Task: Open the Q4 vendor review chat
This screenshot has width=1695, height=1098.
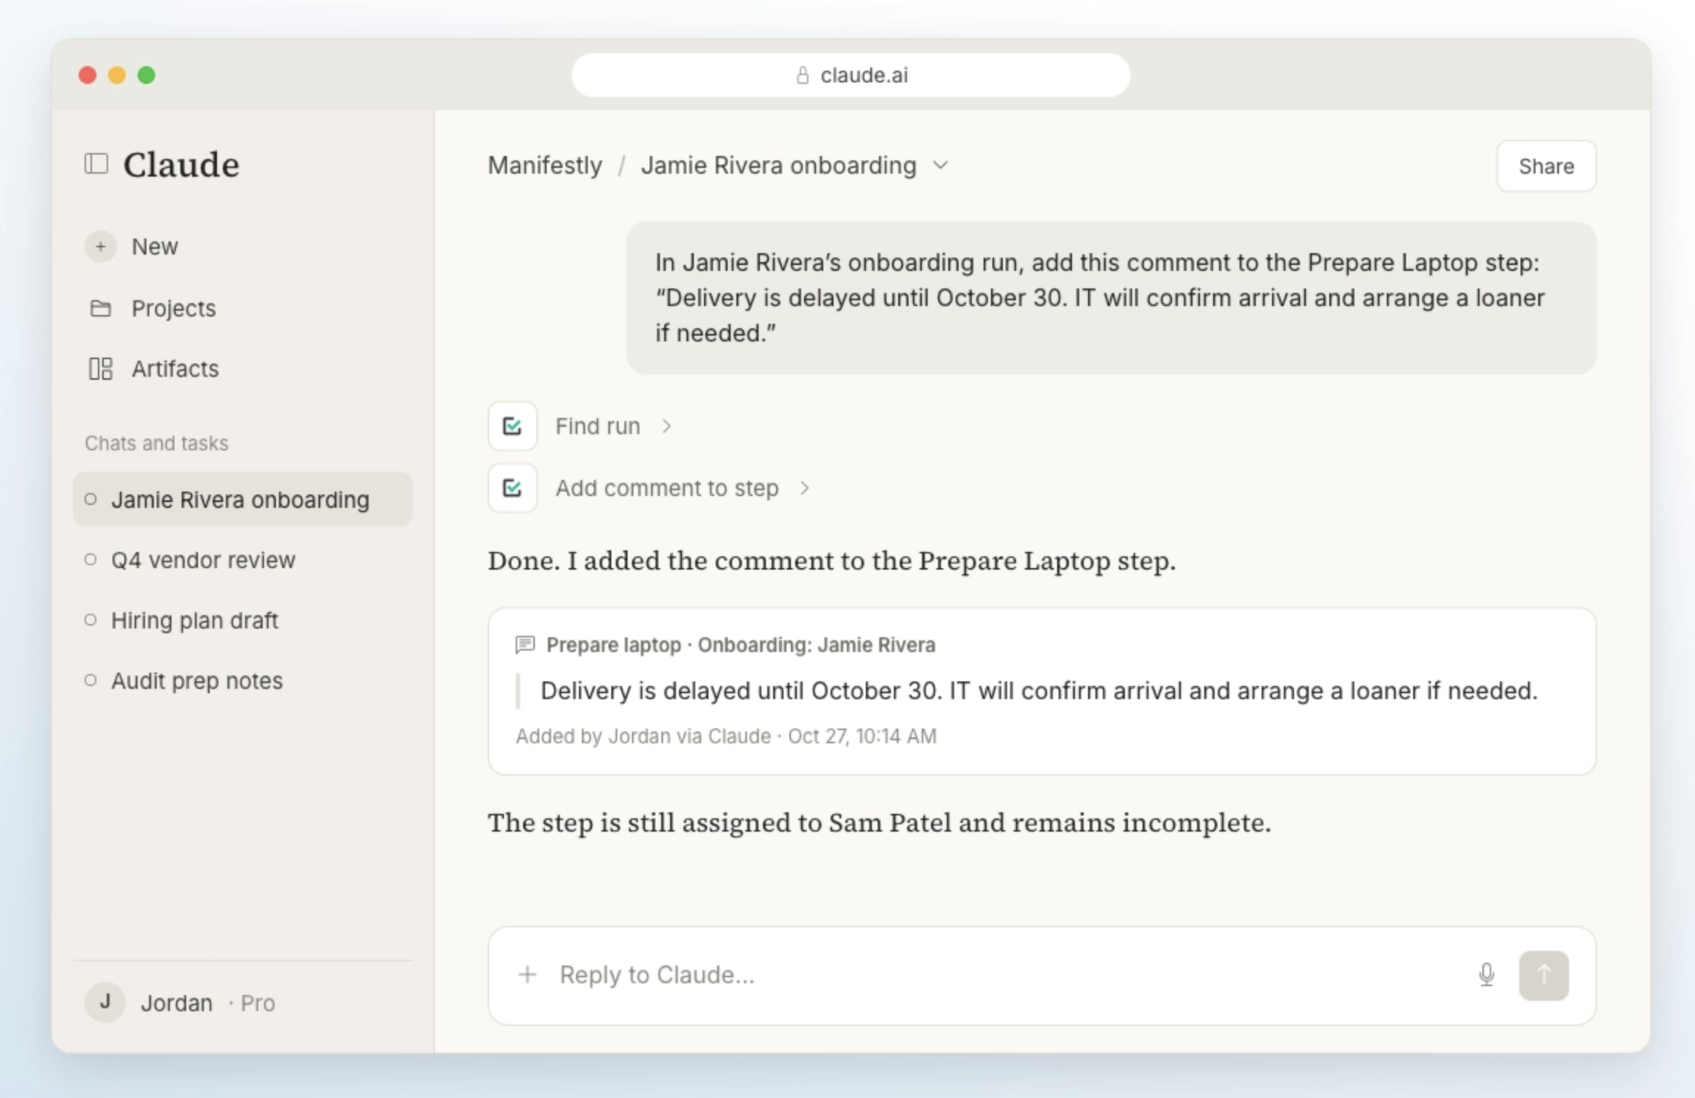Action: pos(243,559)
